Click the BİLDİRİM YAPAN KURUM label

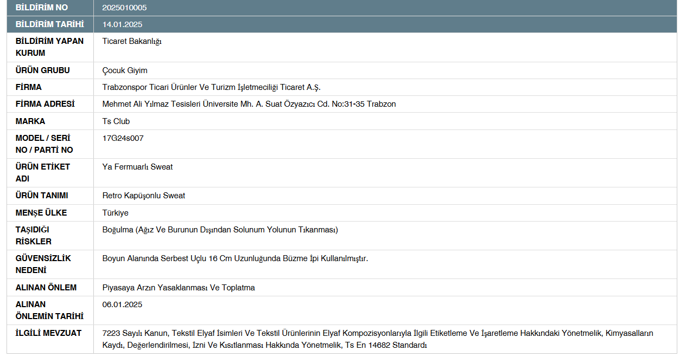49,47
